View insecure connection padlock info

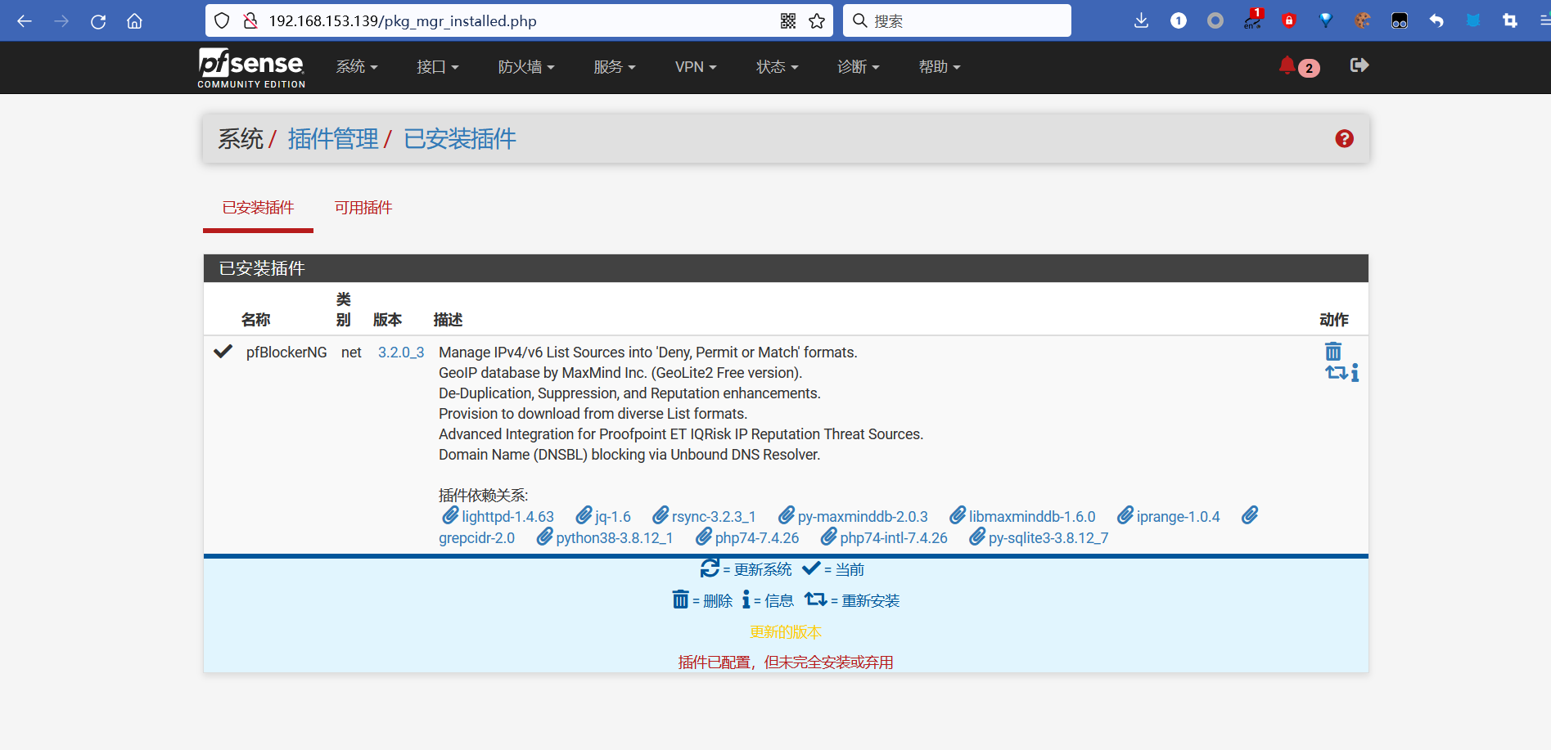click(x=250, y=21)
